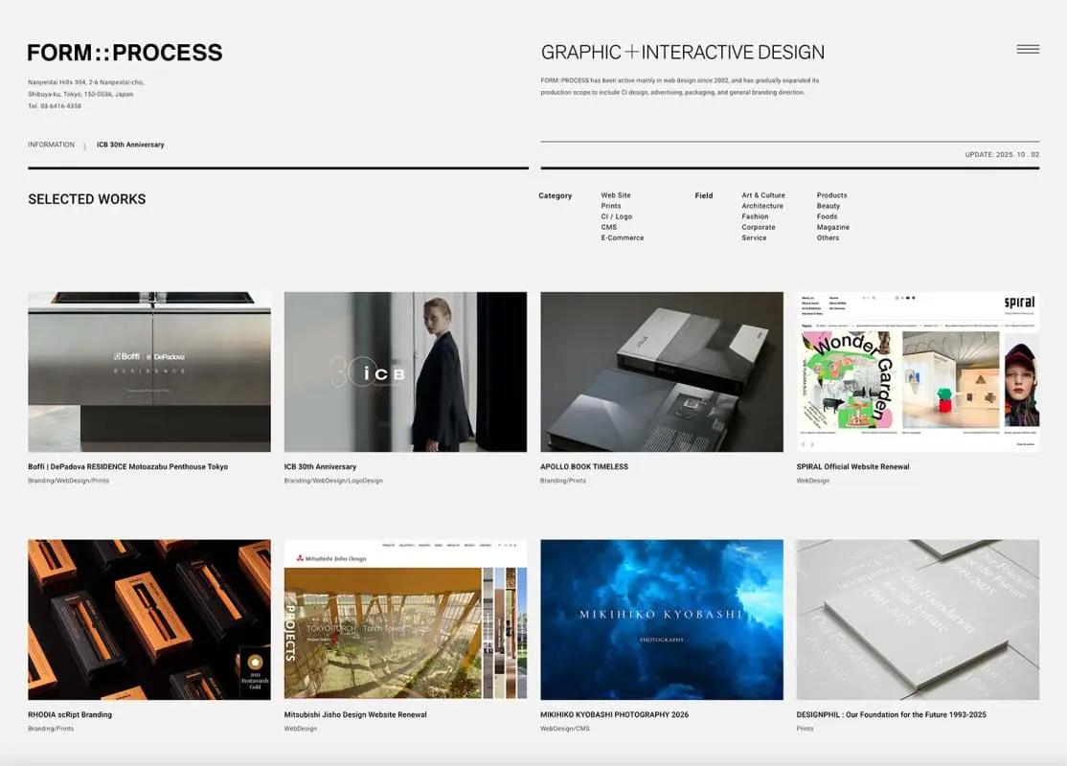Click the SELECTED WORKS heading
The height and width of the screenshot is (766, 1067).
pyautogui.click(x=87, y=199)
